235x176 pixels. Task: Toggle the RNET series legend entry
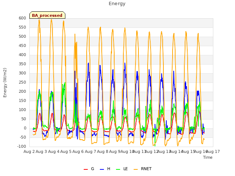142,169
